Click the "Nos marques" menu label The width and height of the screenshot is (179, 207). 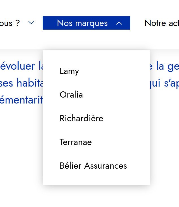(82, 23)
